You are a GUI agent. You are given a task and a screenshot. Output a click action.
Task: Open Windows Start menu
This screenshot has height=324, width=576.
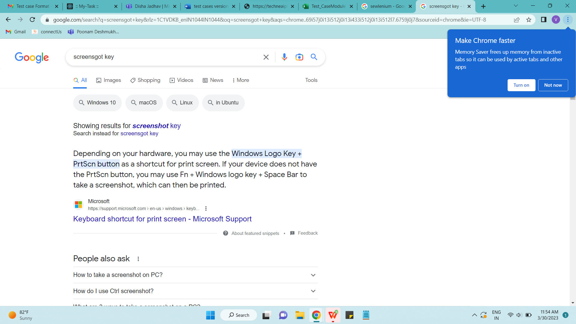210,315
